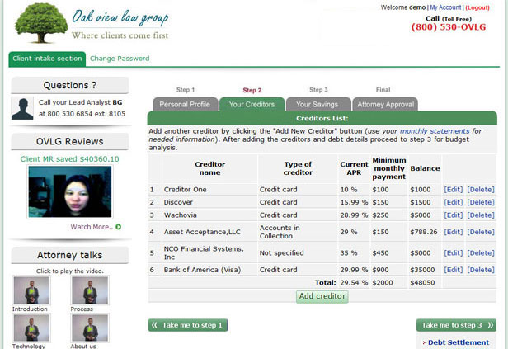Screen dimensions: 508x349
Task: Click the total APR 29.54 % value
Action: coord(354,282)
